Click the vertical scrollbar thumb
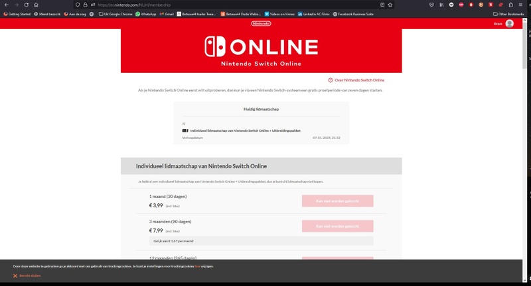This screenshot has height=286, width=531. pyautogui.click(x=524, y=46)
